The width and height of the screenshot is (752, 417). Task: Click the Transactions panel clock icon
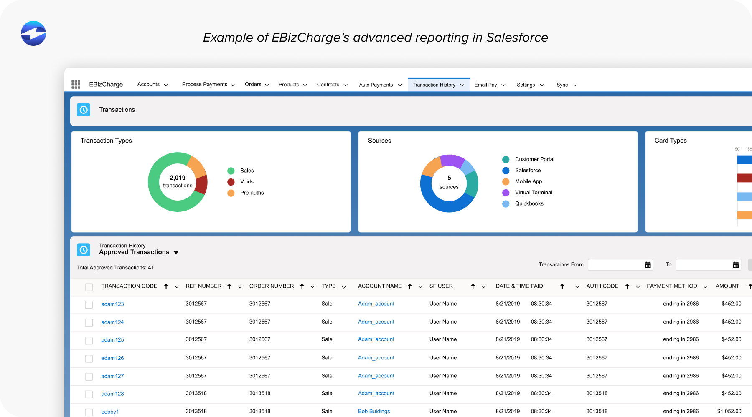(84, 110)
